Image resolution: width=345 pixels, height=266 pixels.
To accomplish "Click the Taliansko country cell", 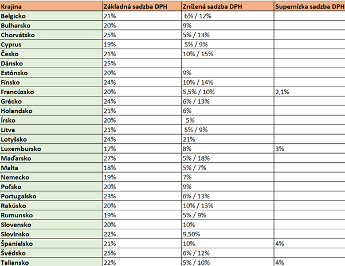I will 51,262.
